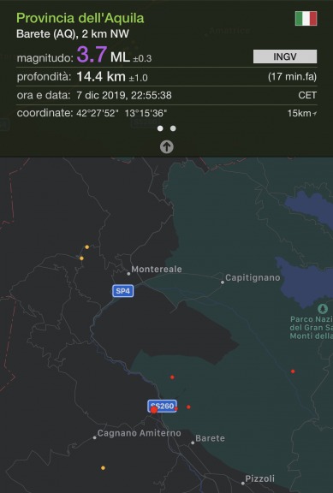Collapse panel with the up arrow icon

coord(167,147)
